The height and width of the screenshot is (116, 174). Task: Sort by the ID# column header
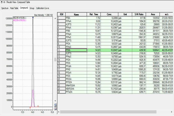tap(62, 14)
